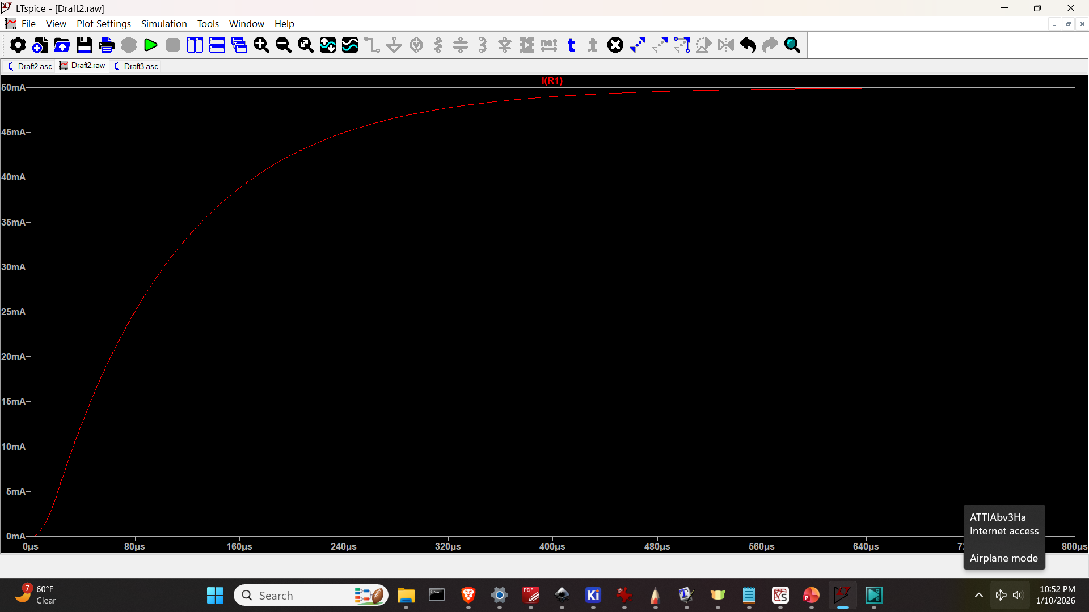Tile windows vertically with the toolbar icon
This screenshot has height=612, width=1089.
195,45
